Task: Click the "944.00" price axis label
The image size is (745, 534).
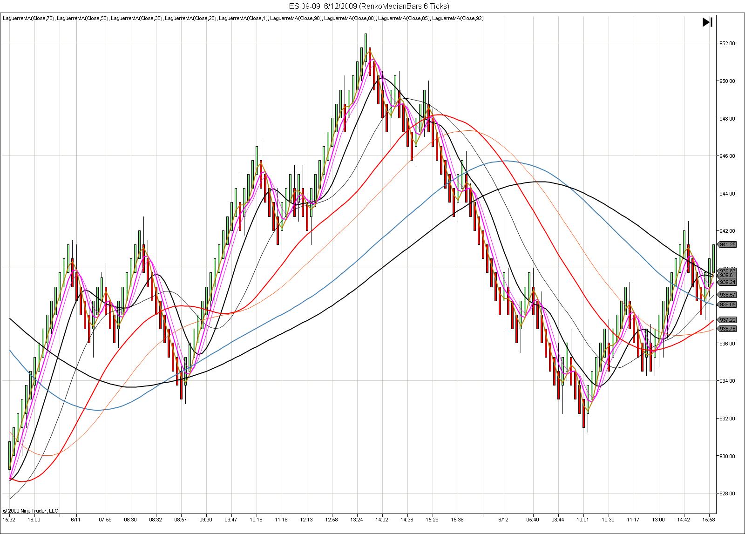Action: (728, 194)
